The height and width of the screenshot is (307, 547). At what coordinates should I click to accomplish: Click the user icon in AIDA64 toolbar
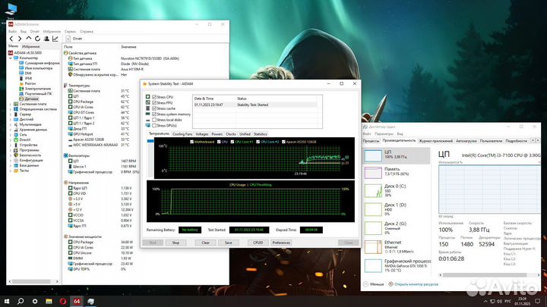click(x=46, y=39)
